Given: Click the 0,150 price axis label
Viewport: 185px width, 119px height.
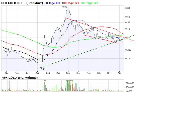Looking at the screenshot, I should pos(128,59).
